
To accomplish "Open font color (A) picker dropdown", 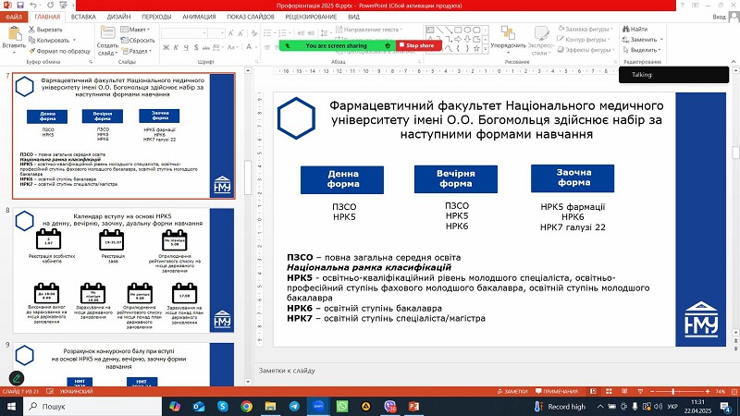I will coord(256,47).
